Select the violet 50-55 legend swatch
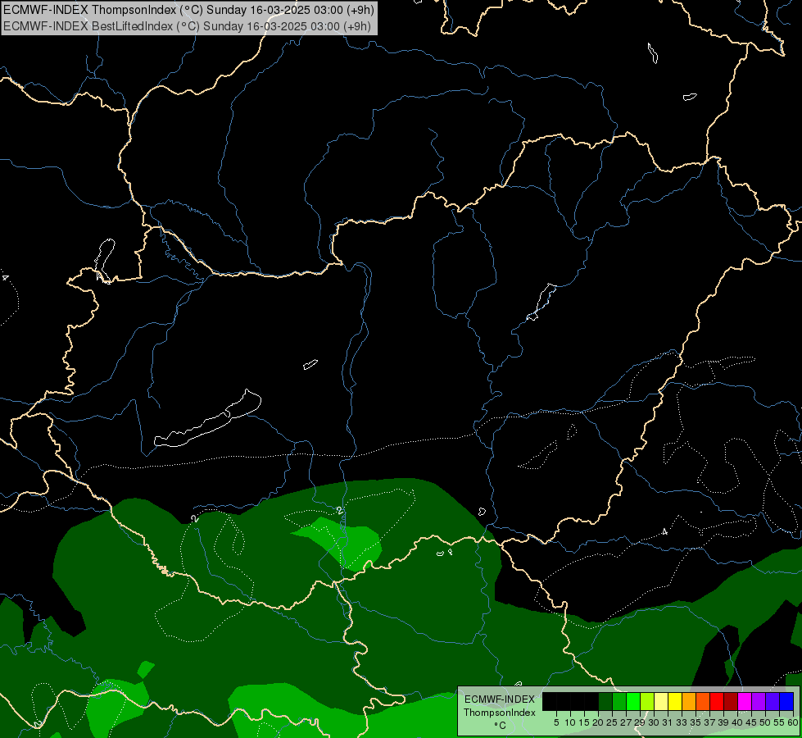Viewport: 802px width, 738px height. click(x=773, y=701)
